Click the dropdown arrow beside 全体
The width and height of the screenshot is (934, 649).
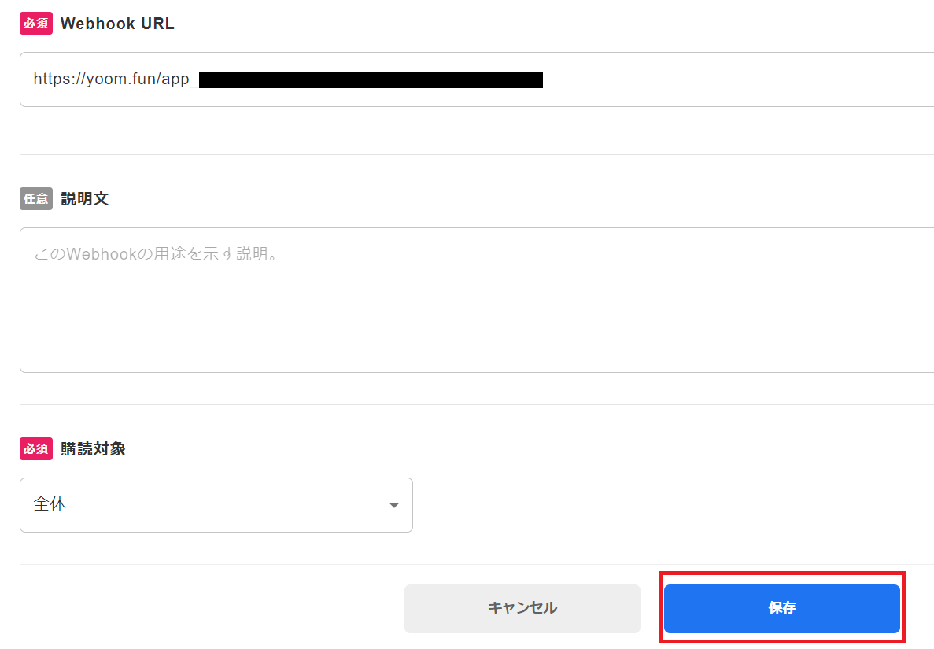[x=394, y=505]
